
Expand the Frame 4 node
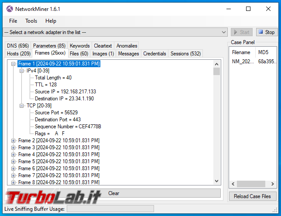[13, 155]
